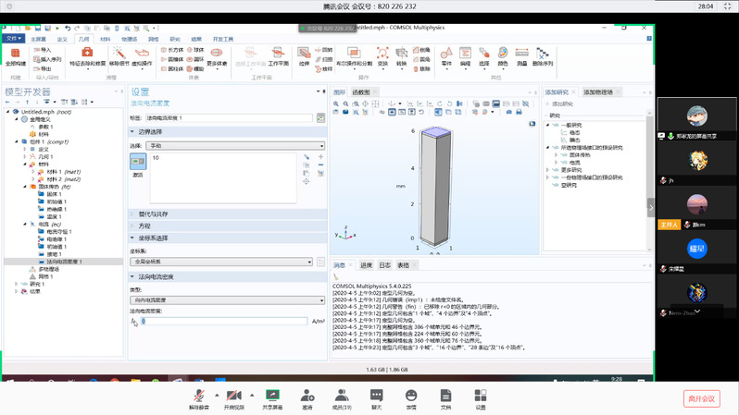
Task: Click the Extrude (拉伸) tool
Action: click(x=304, y=56)
